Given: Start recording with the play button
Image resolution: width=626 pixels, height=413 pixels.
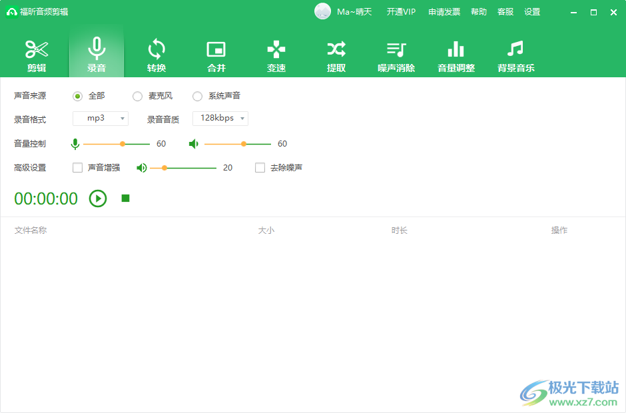Looking at the screenshot, I should coord(98,199).
